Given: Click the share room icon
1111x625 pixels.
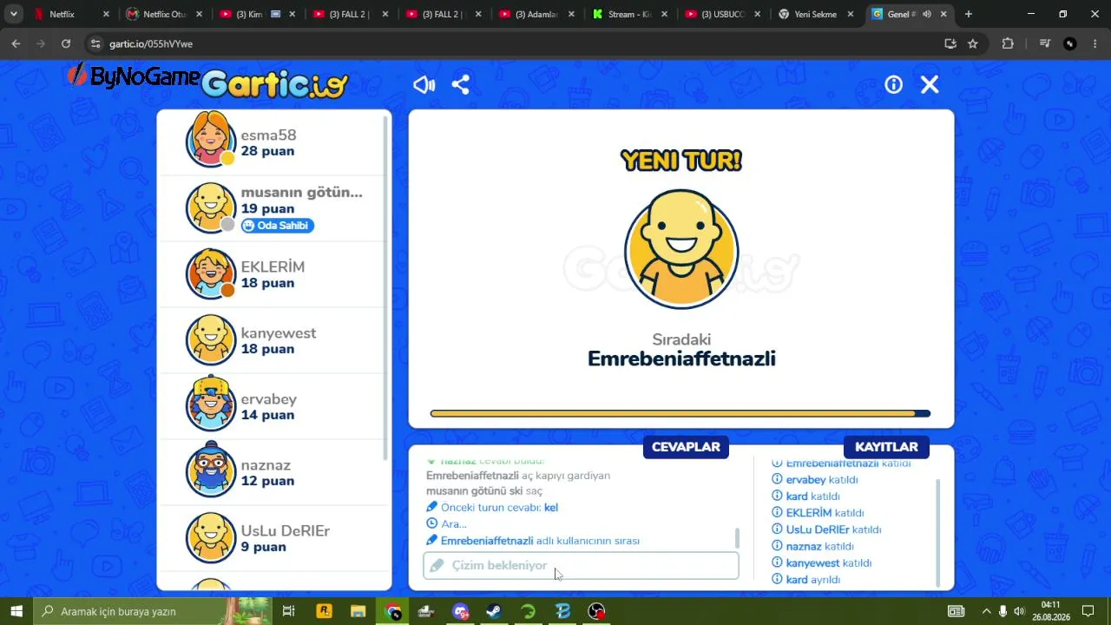Looking at the screenshot, I should [x=461, y=84].
